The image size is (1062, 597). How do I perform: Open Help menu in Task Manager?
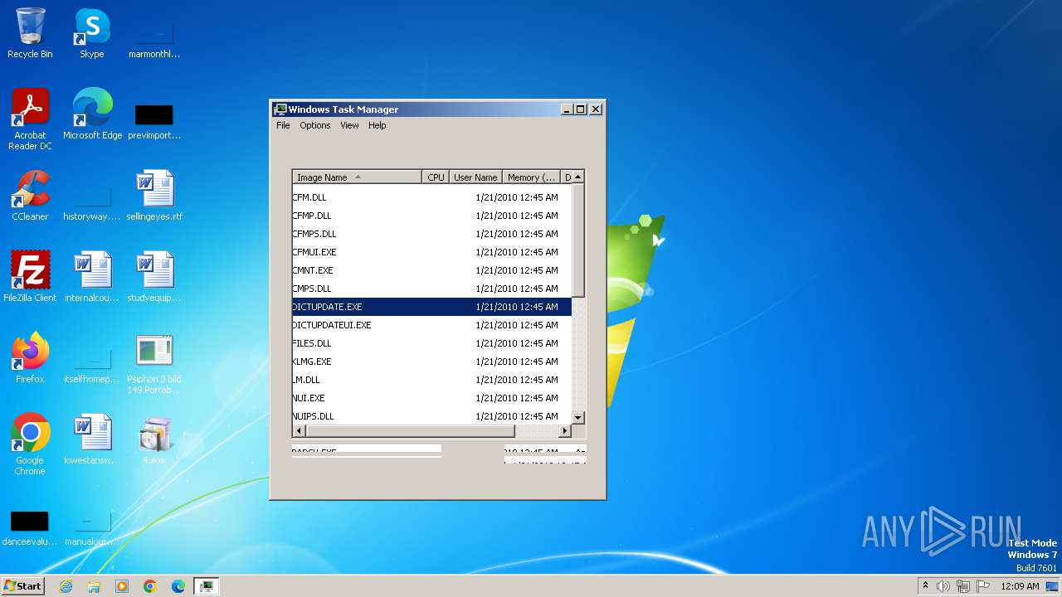pos(378,125)
